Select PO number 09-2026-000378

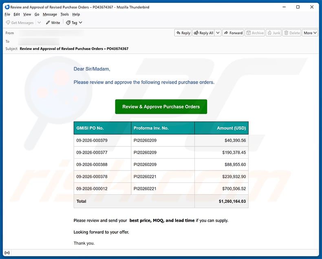(x=92, y=177)
